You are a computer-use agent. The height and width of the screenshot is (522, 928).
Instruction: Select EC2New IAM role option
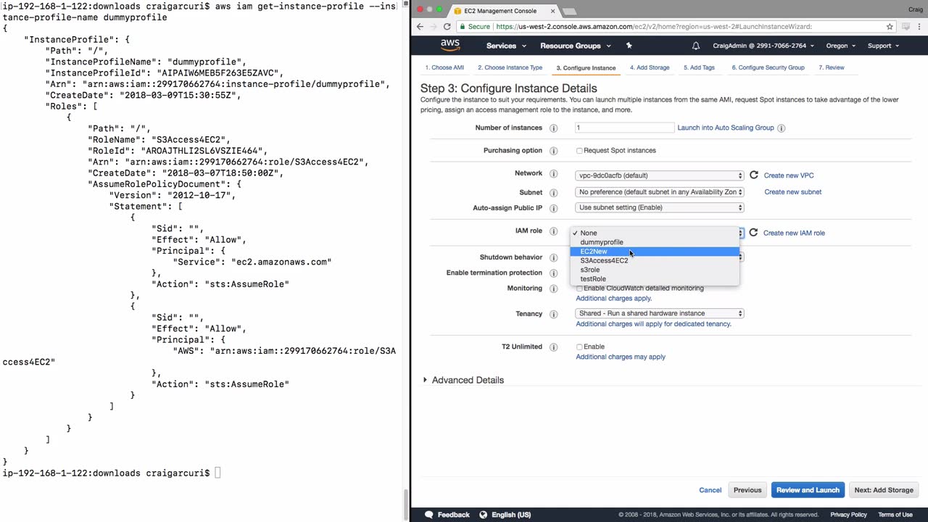[x=655, y=252]
